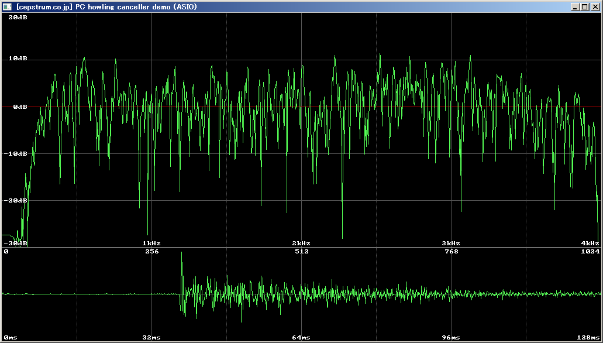603x343 pixels.
Task: Click the '128ms' time label
Action: (x=588, y=338)
